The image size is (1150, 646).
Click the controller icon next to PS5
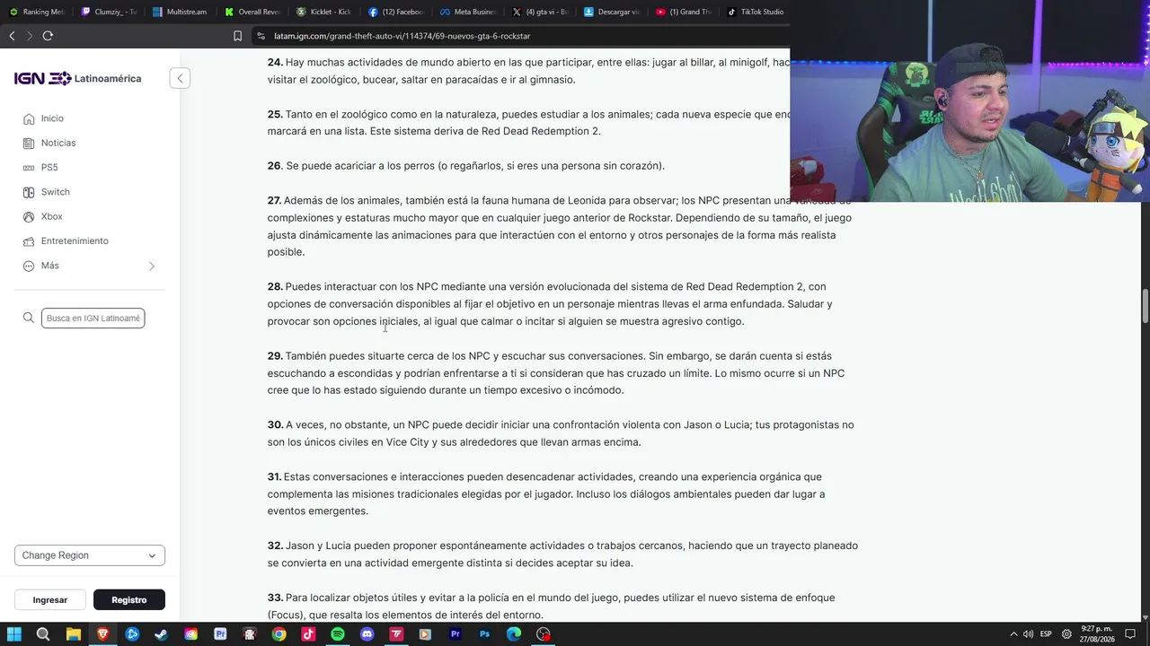[29, 168]
